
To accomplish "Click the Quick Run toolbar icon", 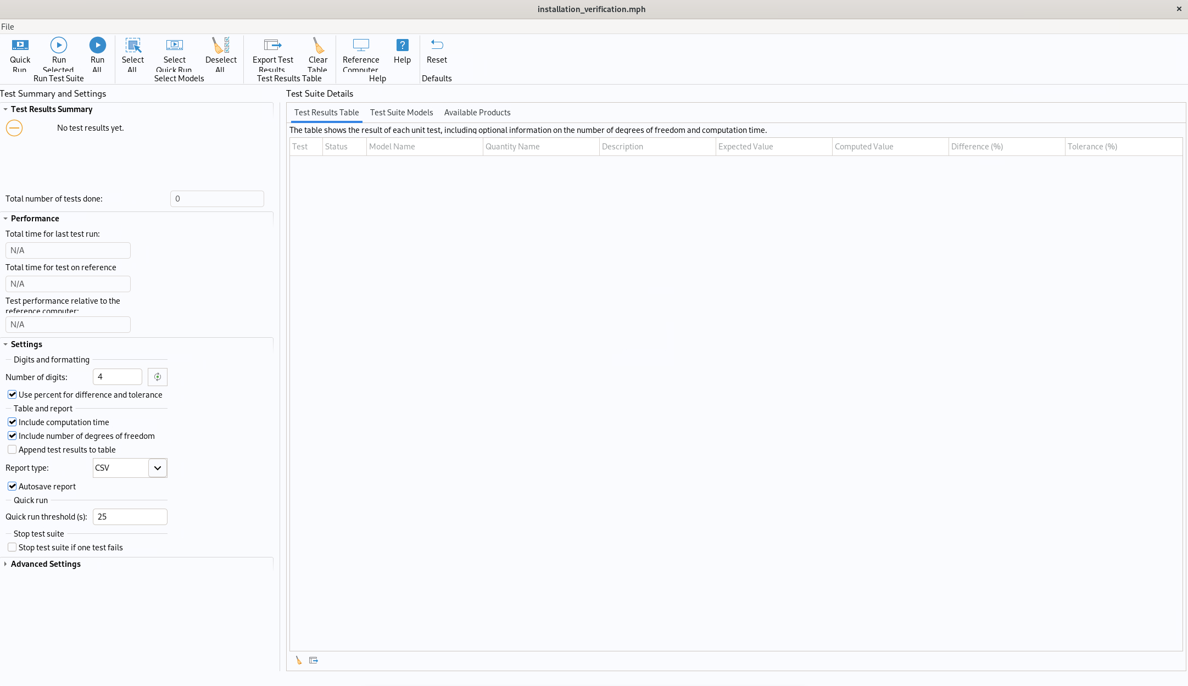I will [20, 45].
